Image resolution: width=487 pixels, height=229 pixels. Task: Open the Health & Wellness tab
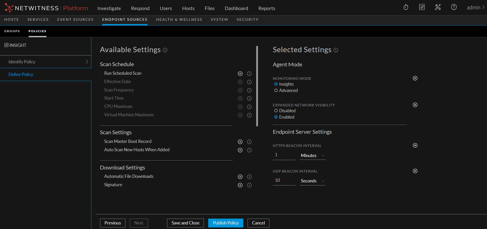179,20
